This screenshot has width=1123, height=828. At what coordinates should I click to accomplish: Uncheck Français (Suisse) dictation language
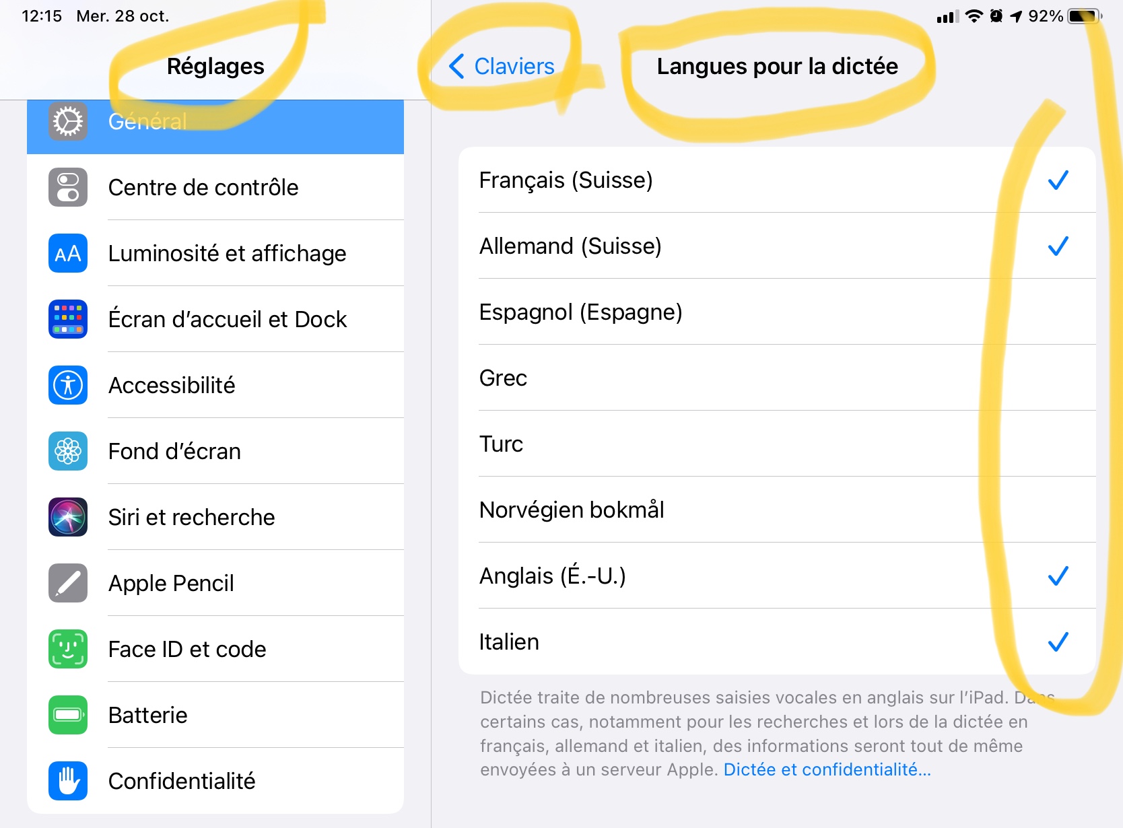[1058, 180]
